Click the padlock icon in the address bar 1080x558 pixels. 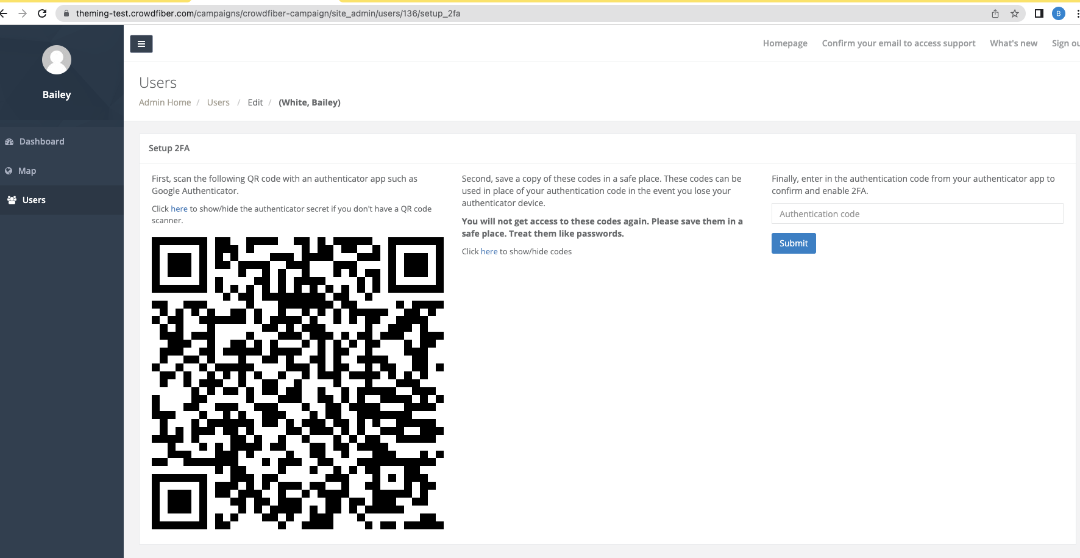pyautogui.click(x=65, y=12)
